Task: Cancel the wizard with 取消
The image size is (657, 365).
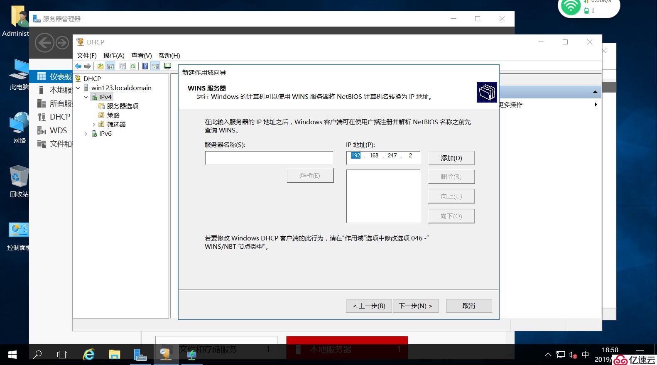Action: [x=469, y=306]
